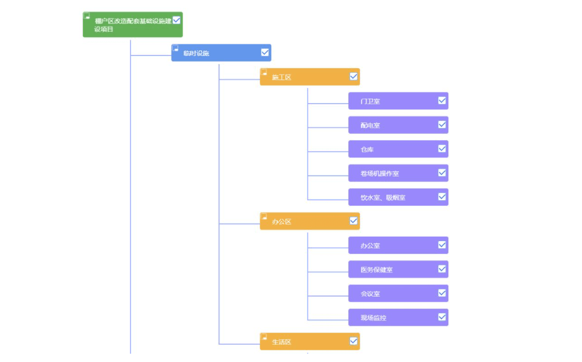The image size is (582, 362).
Task: Uncheck the 临时设施 checkbox
Action: 265,53
